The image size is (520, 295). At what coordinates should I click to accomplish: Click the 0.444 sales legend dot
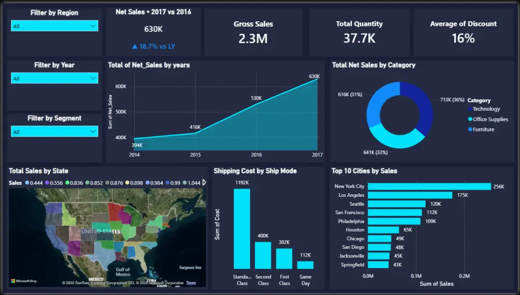pyautogui.click(x=27, y=182)
